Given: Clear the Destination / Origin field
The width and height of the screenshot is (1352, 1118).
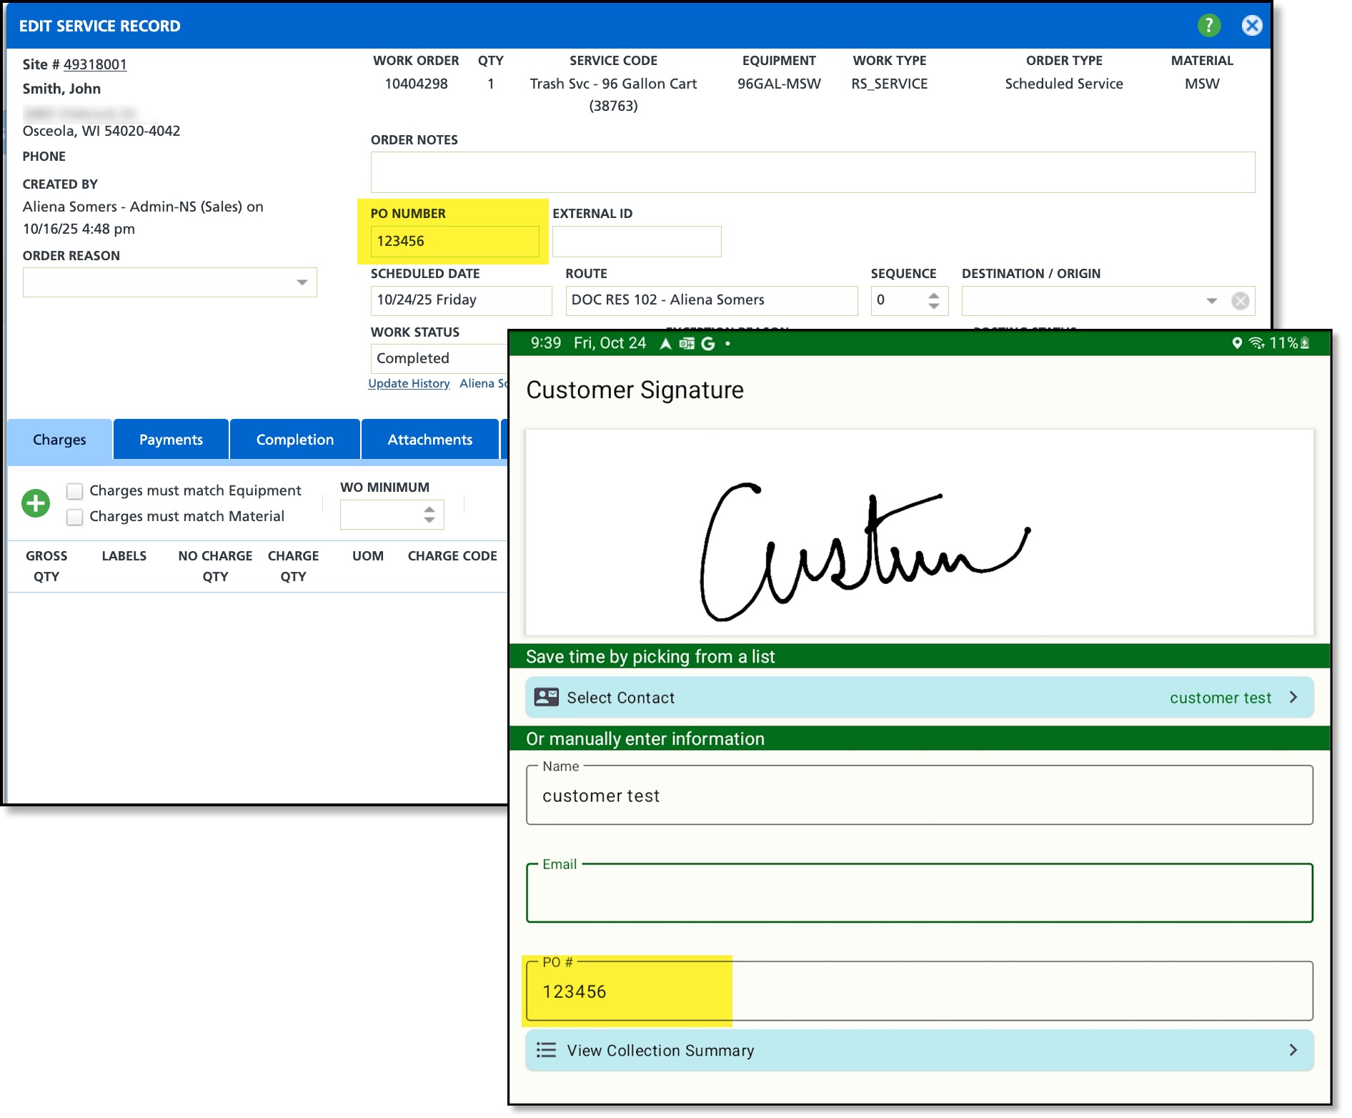Looking at the screenshot, I should pos(1241,301).
